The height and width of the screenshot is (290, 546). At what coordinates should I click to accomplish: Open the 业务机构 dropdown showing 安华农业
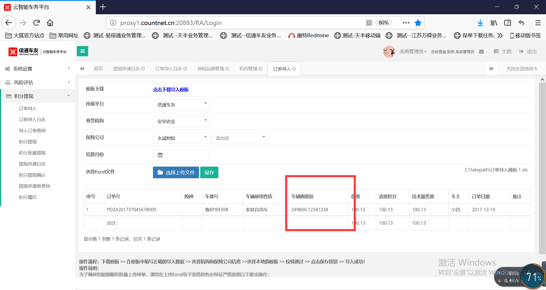(x=181, y=121)
